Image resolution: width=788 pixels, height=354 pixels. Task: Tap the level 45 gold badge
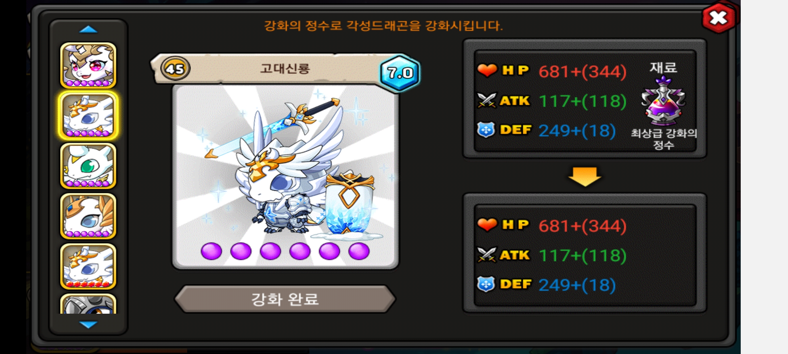pos(175,69)
